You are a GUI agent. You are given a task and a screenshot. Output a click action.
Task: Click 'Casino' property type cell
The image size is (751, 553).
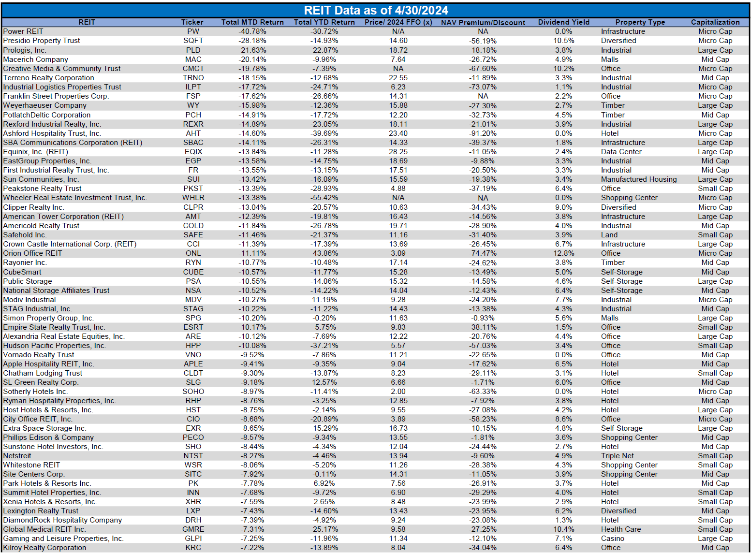(x=613, y=538)
